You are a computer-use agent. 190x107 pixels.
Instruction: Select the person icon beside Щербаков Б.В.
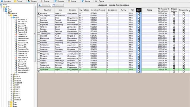[x=16, y=72]
